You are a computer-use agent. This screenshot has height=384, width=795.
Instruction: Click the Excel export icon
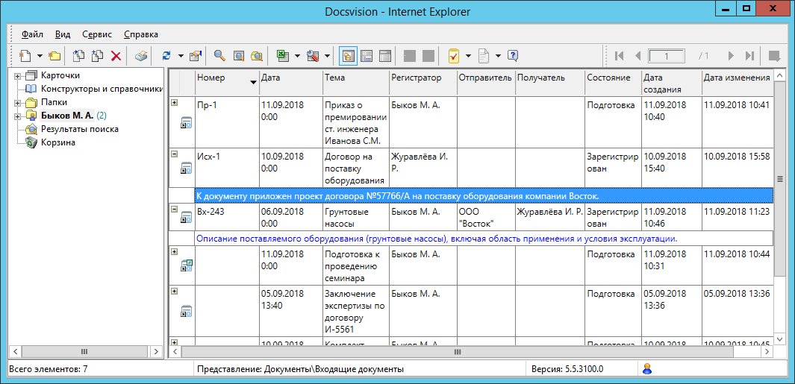pyautogui.click(x=283, y=56)
